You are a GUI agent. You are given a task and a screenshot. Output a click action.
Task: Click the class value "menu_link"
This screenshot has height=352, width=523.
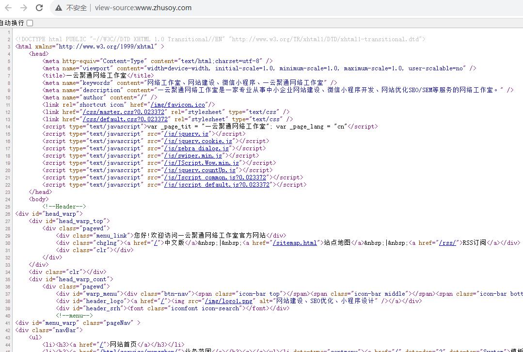[x=112, y=236]
